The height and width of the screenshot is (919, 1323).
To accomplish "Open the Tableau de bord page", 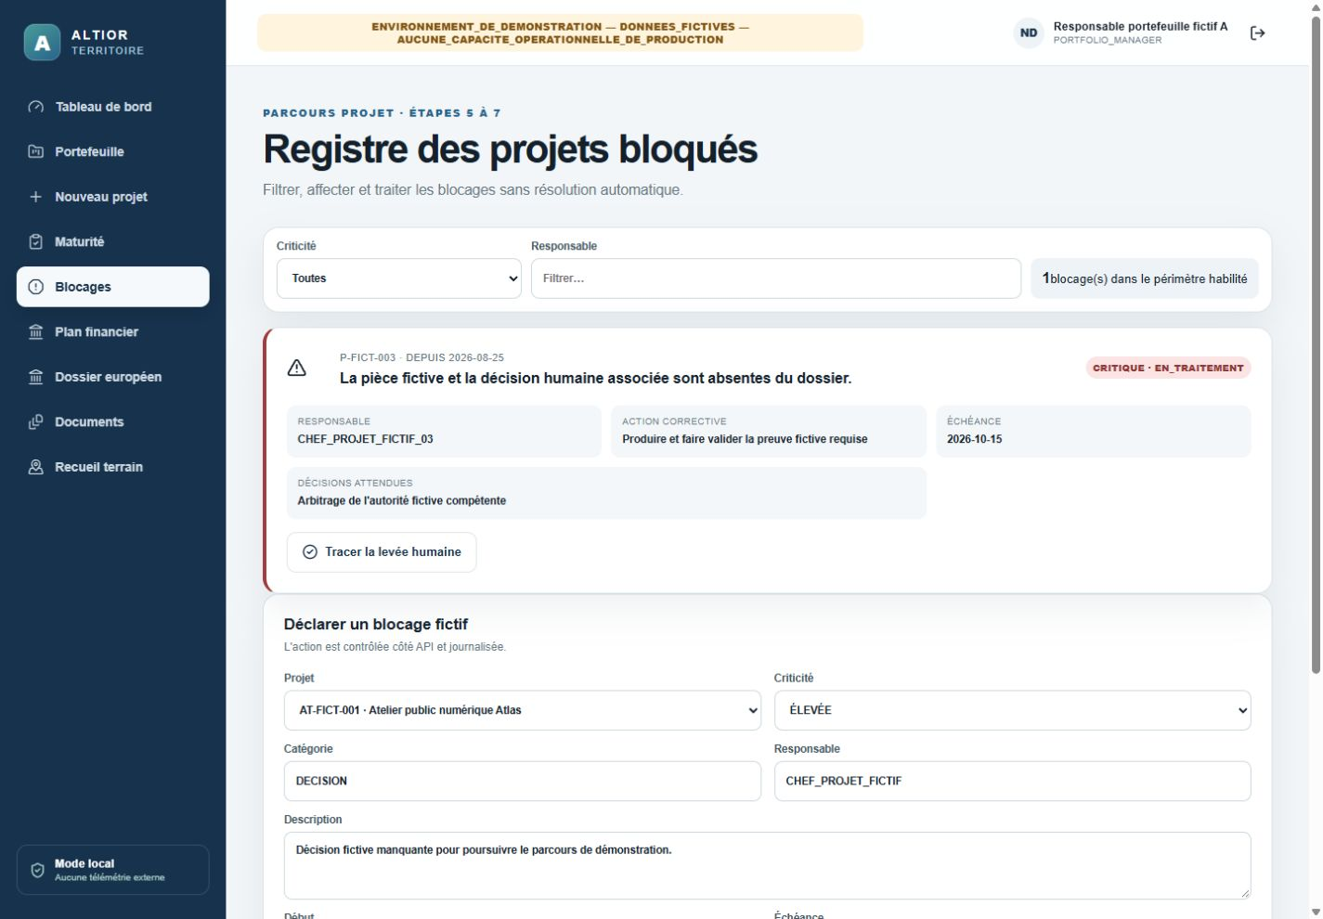I will point(113,107).
